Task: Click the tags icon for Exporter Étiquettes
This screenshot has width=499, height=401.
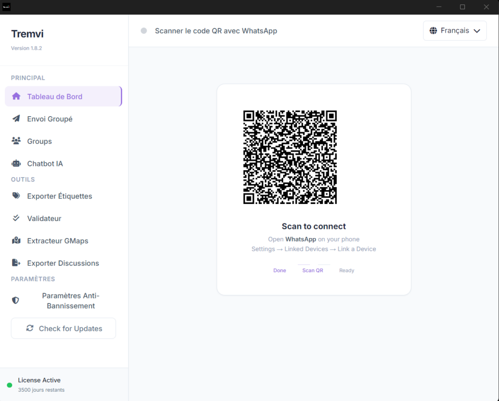Action: [16, 196]
